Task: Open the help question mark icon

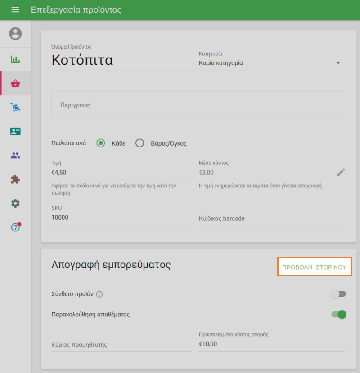Action: 15,227
